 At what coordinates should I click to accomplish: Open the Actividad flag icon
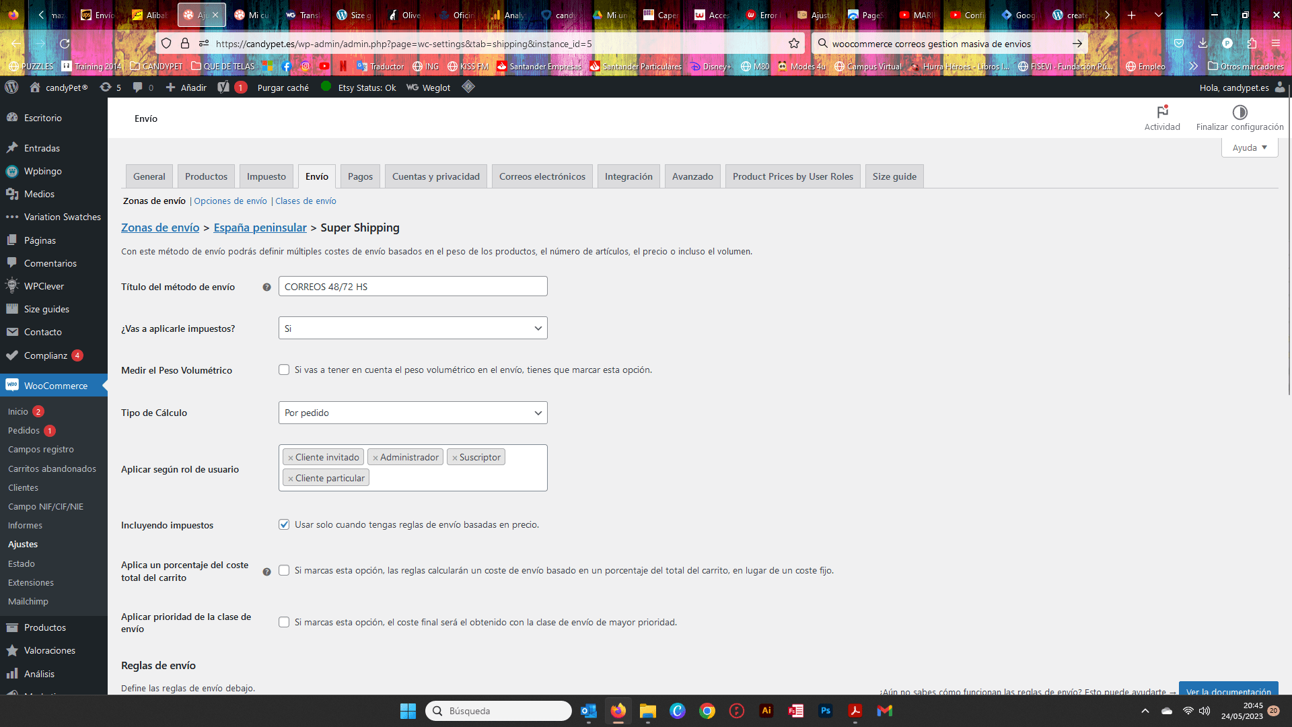(x=1162, y=112)
